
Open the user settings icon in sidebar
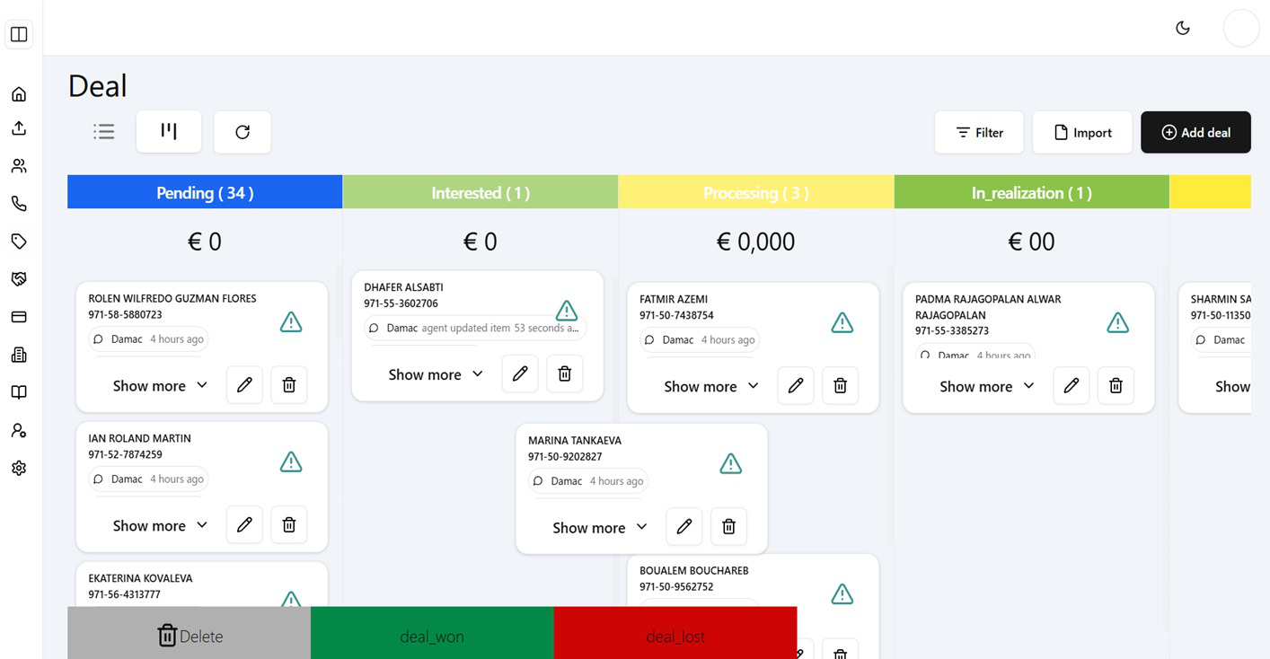pos(19,430)
